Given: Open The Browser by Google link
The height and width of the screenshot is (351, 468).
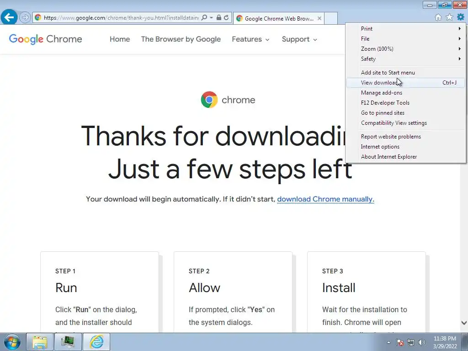Looking at the screenshot, I should point(181,39).
